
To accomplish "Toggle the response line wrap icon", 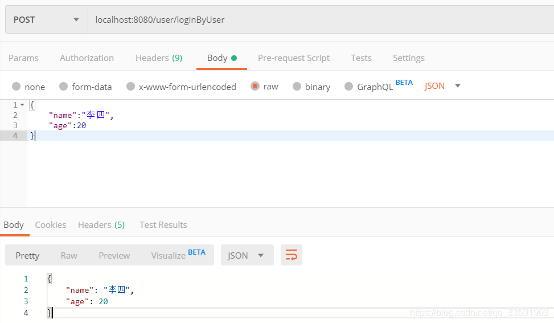I will pyautogui.click(x=292, y=255).
